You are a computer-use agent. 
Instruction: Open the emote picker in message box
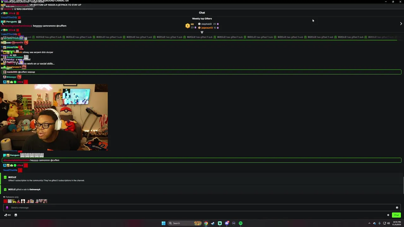point(397,207)
